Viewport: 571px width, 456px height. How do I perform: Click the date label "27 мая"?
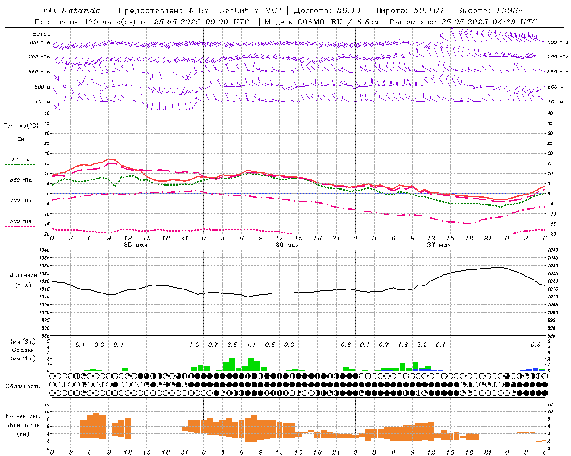click(439, 245)
